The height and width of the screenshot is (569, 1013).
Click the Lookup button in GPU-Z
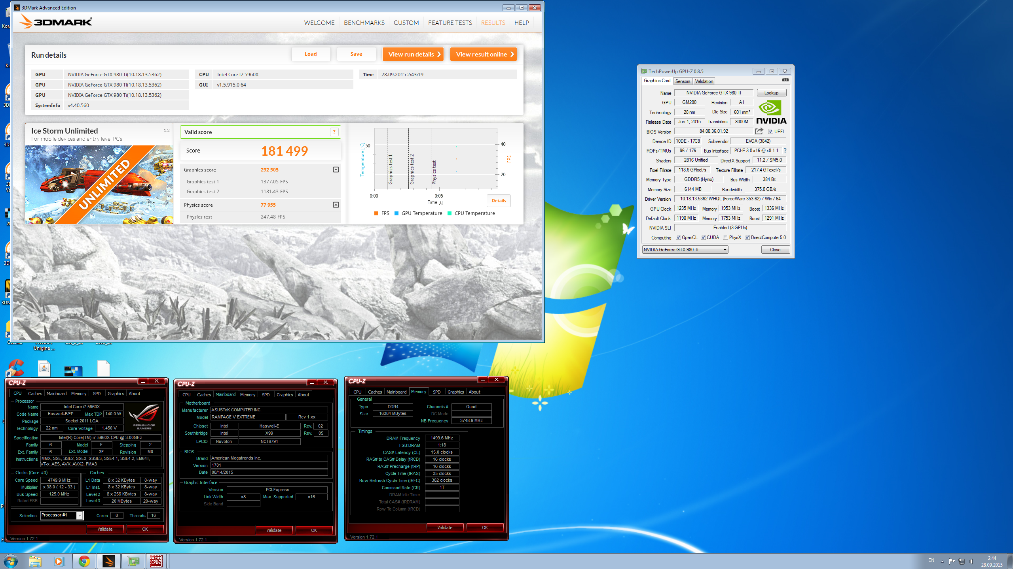771,93
